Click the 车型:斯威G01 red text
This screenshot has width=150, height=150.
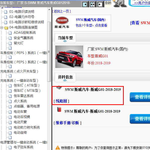[98, 56]
